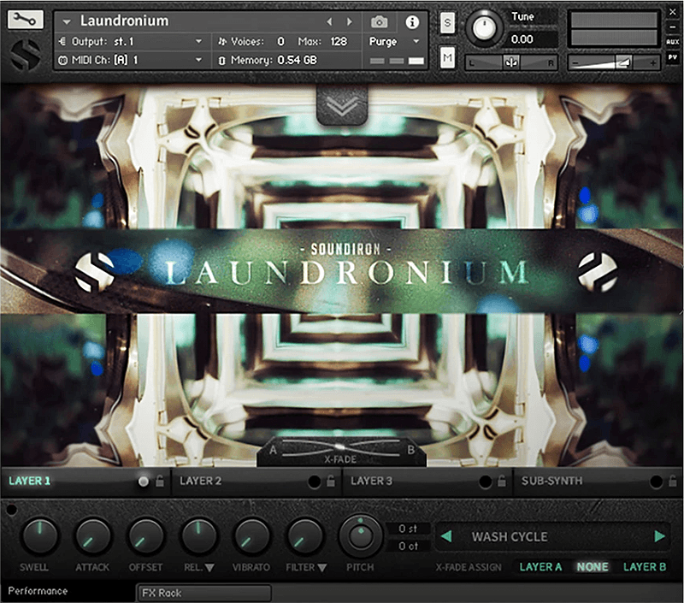The image size is (684, 603).
Task: Select the LAYER 1 tab
Action: pyautogui.click(x=30, y=481)
